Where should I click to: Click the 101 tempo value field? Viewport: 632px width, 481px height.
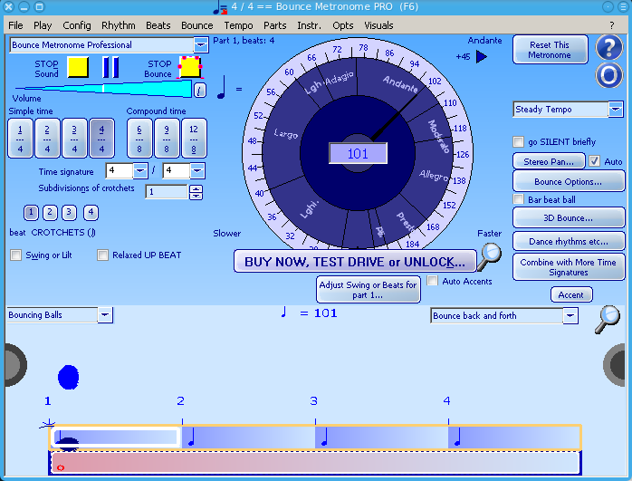(x=358, y=154)
